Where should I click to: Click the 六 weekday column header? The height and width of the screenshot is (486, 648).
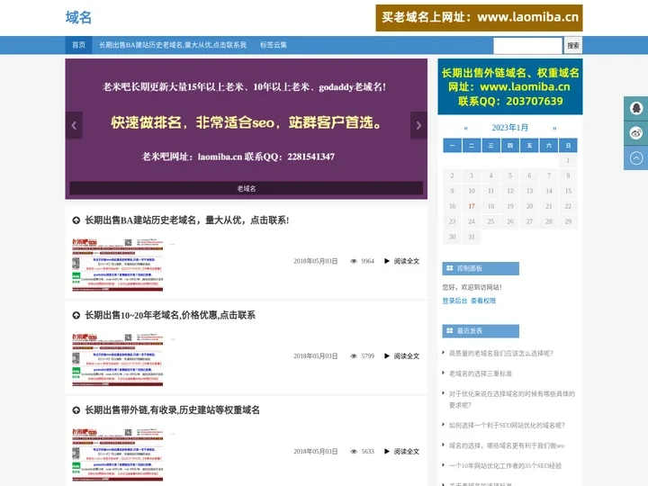coord(549,146)
